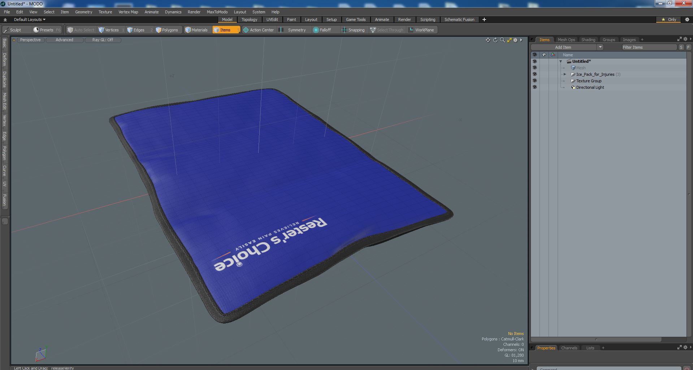Viewport: 693px width, 370px height.
Task: Click the F filter button
Action: point(688,47)
